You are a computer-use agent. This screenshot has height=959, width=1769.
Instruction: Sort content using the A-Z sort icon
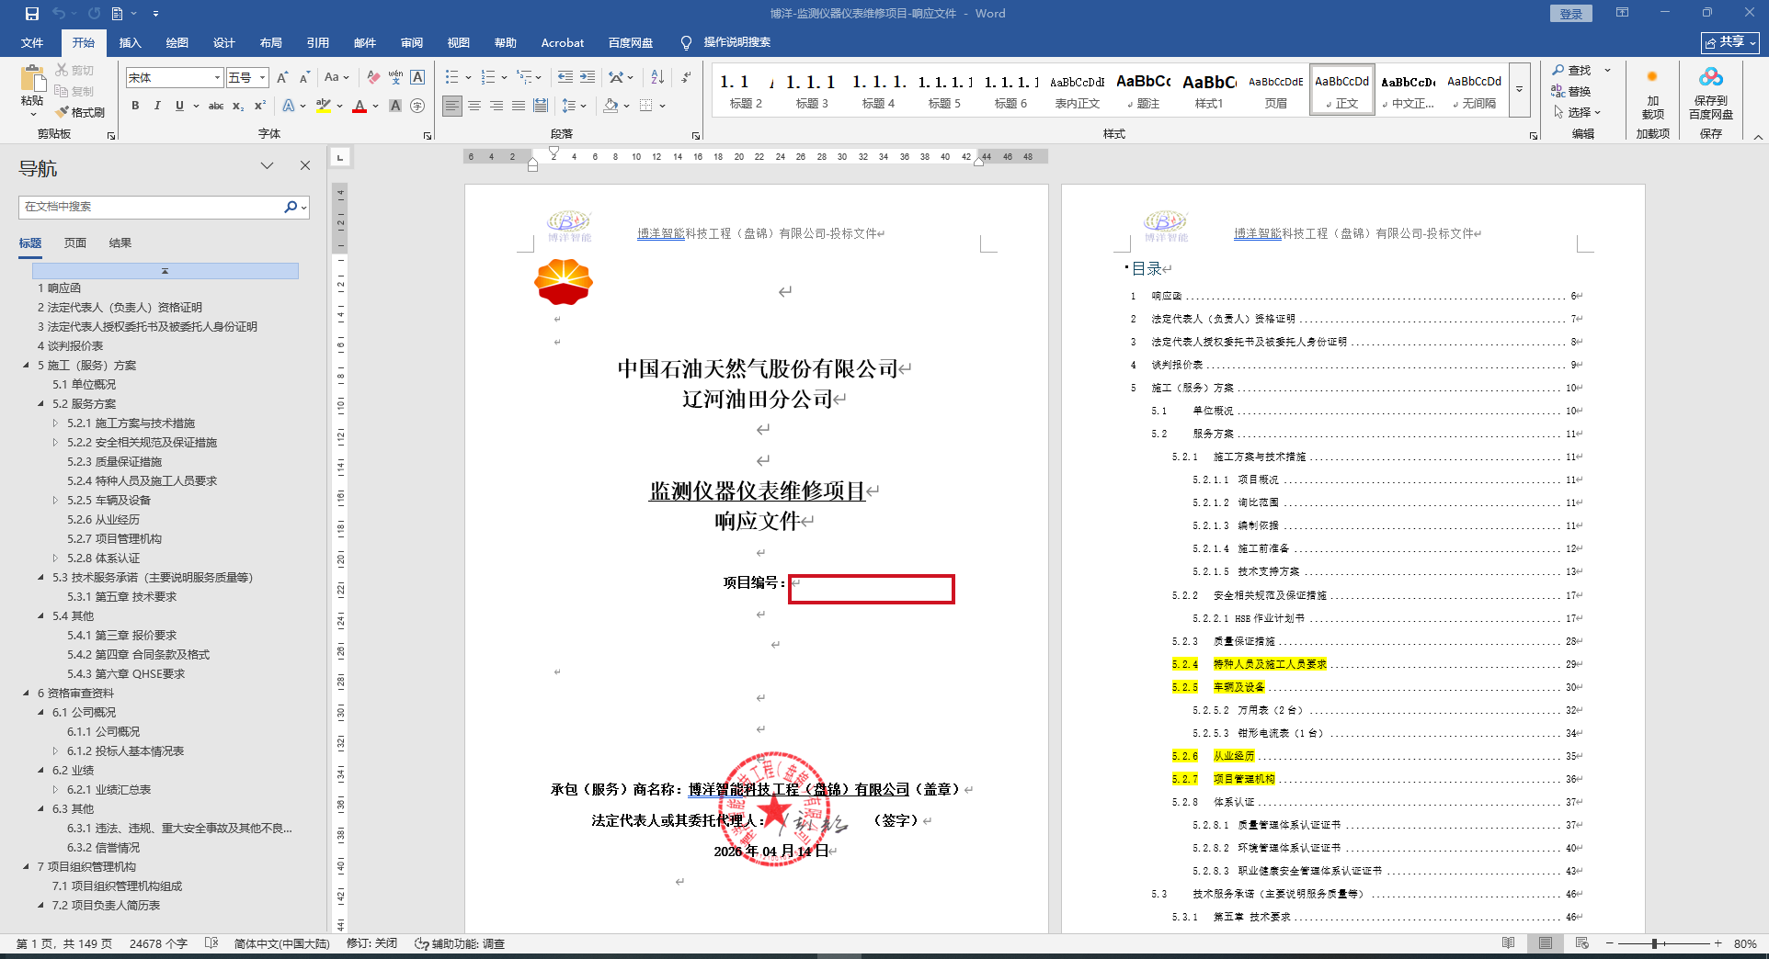[x=657, y=77]
